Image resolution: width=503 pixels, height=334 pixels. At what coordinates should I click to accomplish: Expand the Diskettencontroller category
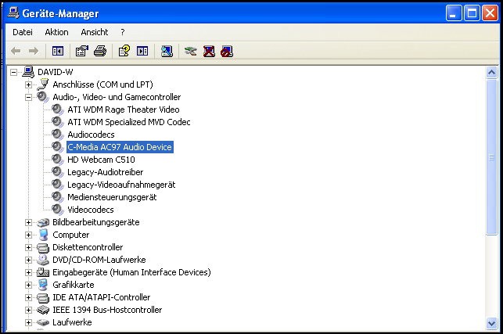coord(28,247)
